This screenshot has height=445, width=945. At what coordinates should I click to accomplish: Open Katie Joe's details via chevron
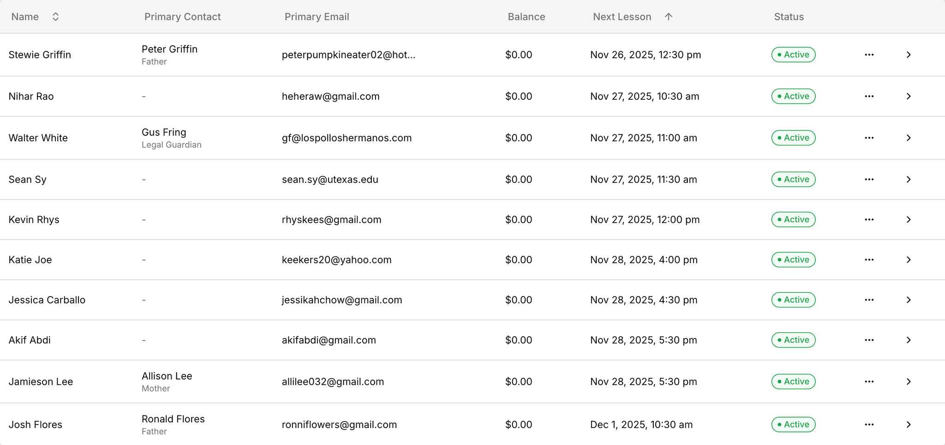click(x=908, y=260)
